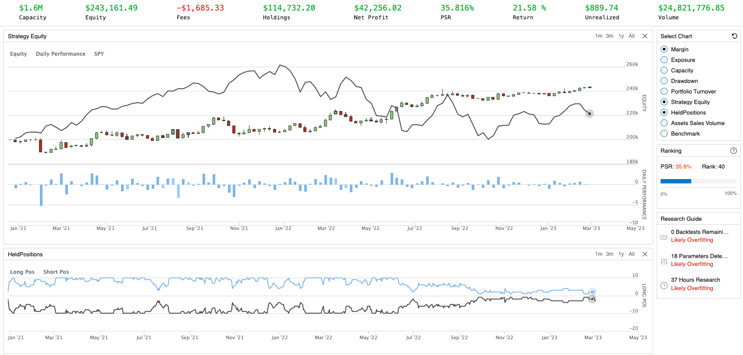Click the hours research clock icon
Screen dimensions: 743x355
664,286
